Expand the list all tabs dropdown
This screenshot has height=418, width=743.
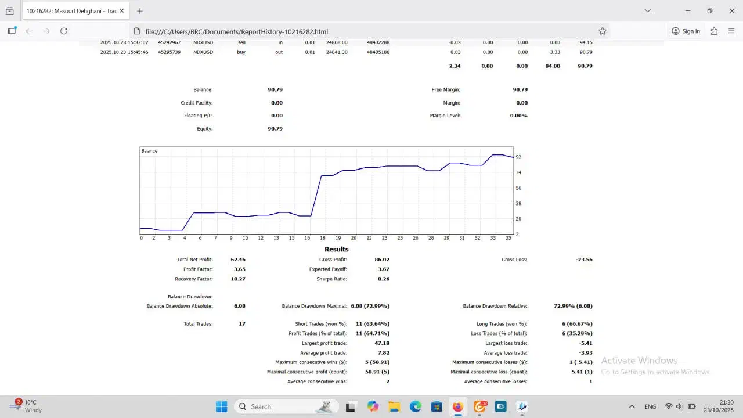click(x=648, y=11)
